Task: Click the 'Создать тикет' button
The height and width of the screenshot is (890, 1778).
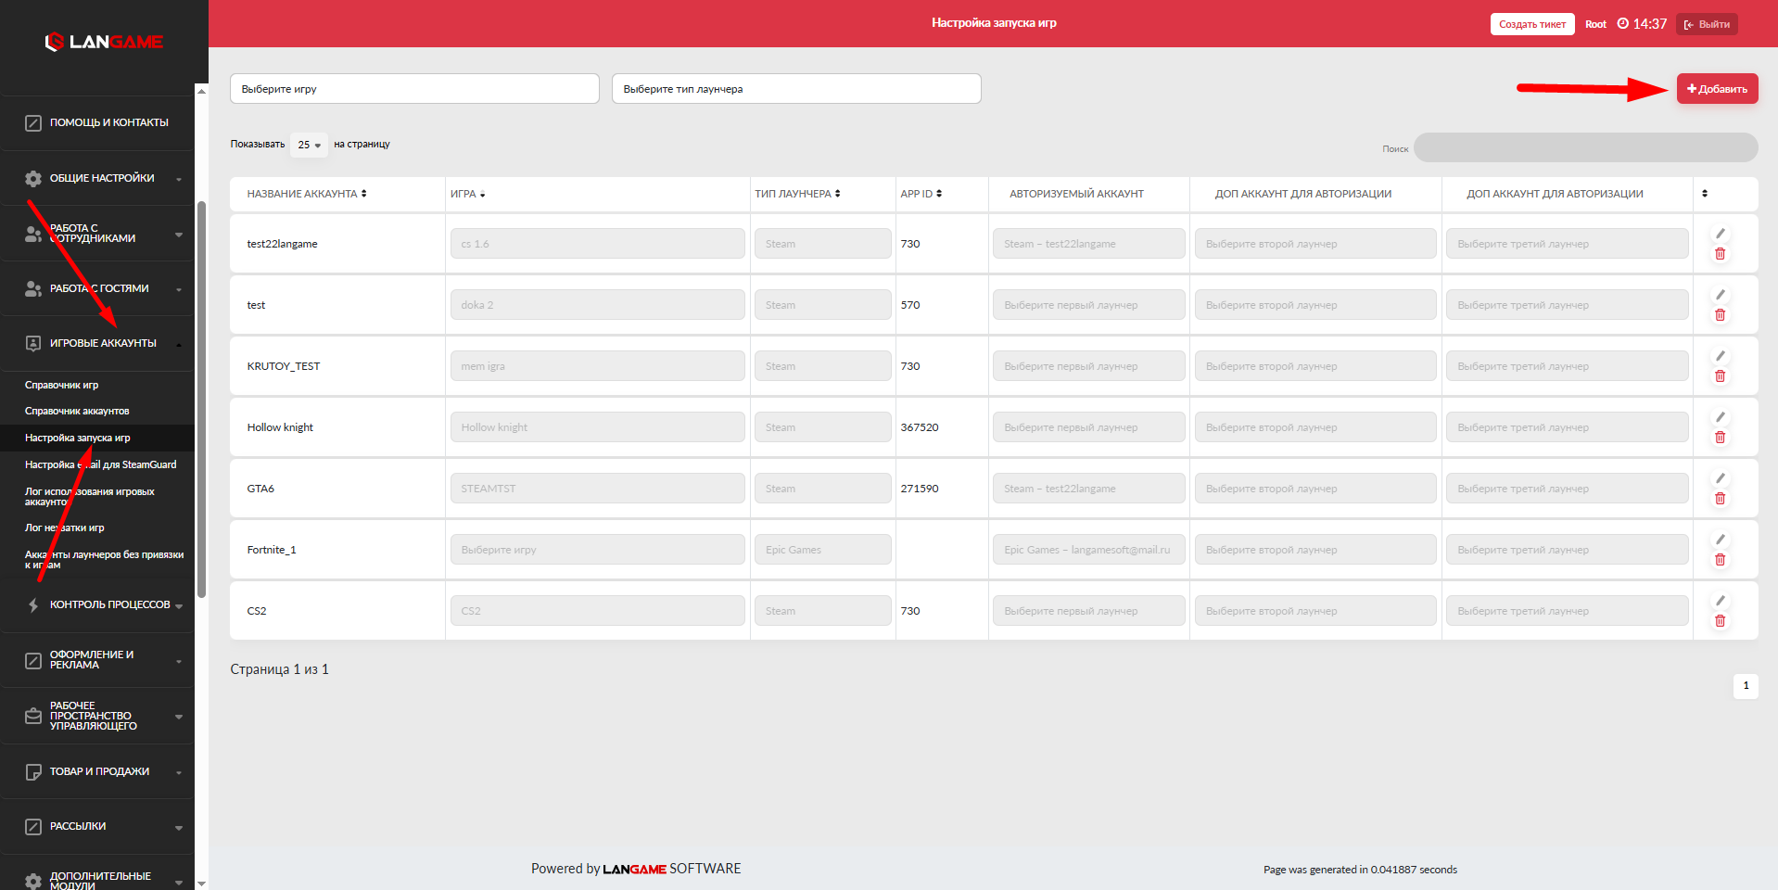Action: pyautogui.click(x=1532, y=24)
